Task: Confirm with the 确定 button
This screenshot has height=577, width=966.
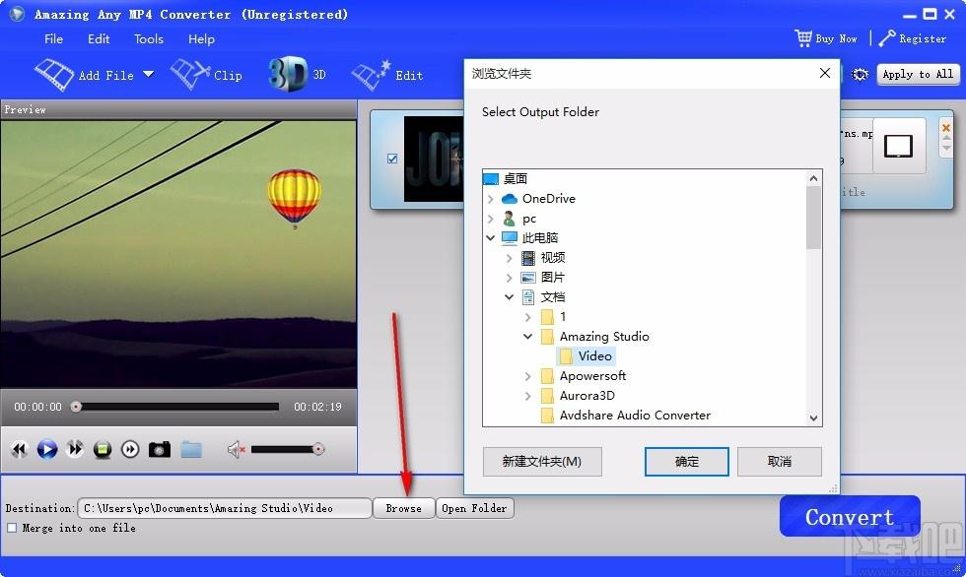Action: click(x=686, y=462)
